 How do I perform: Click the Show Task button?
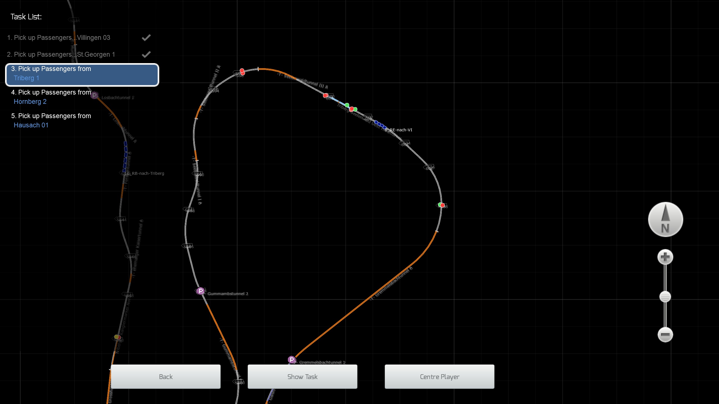(302, 377)
